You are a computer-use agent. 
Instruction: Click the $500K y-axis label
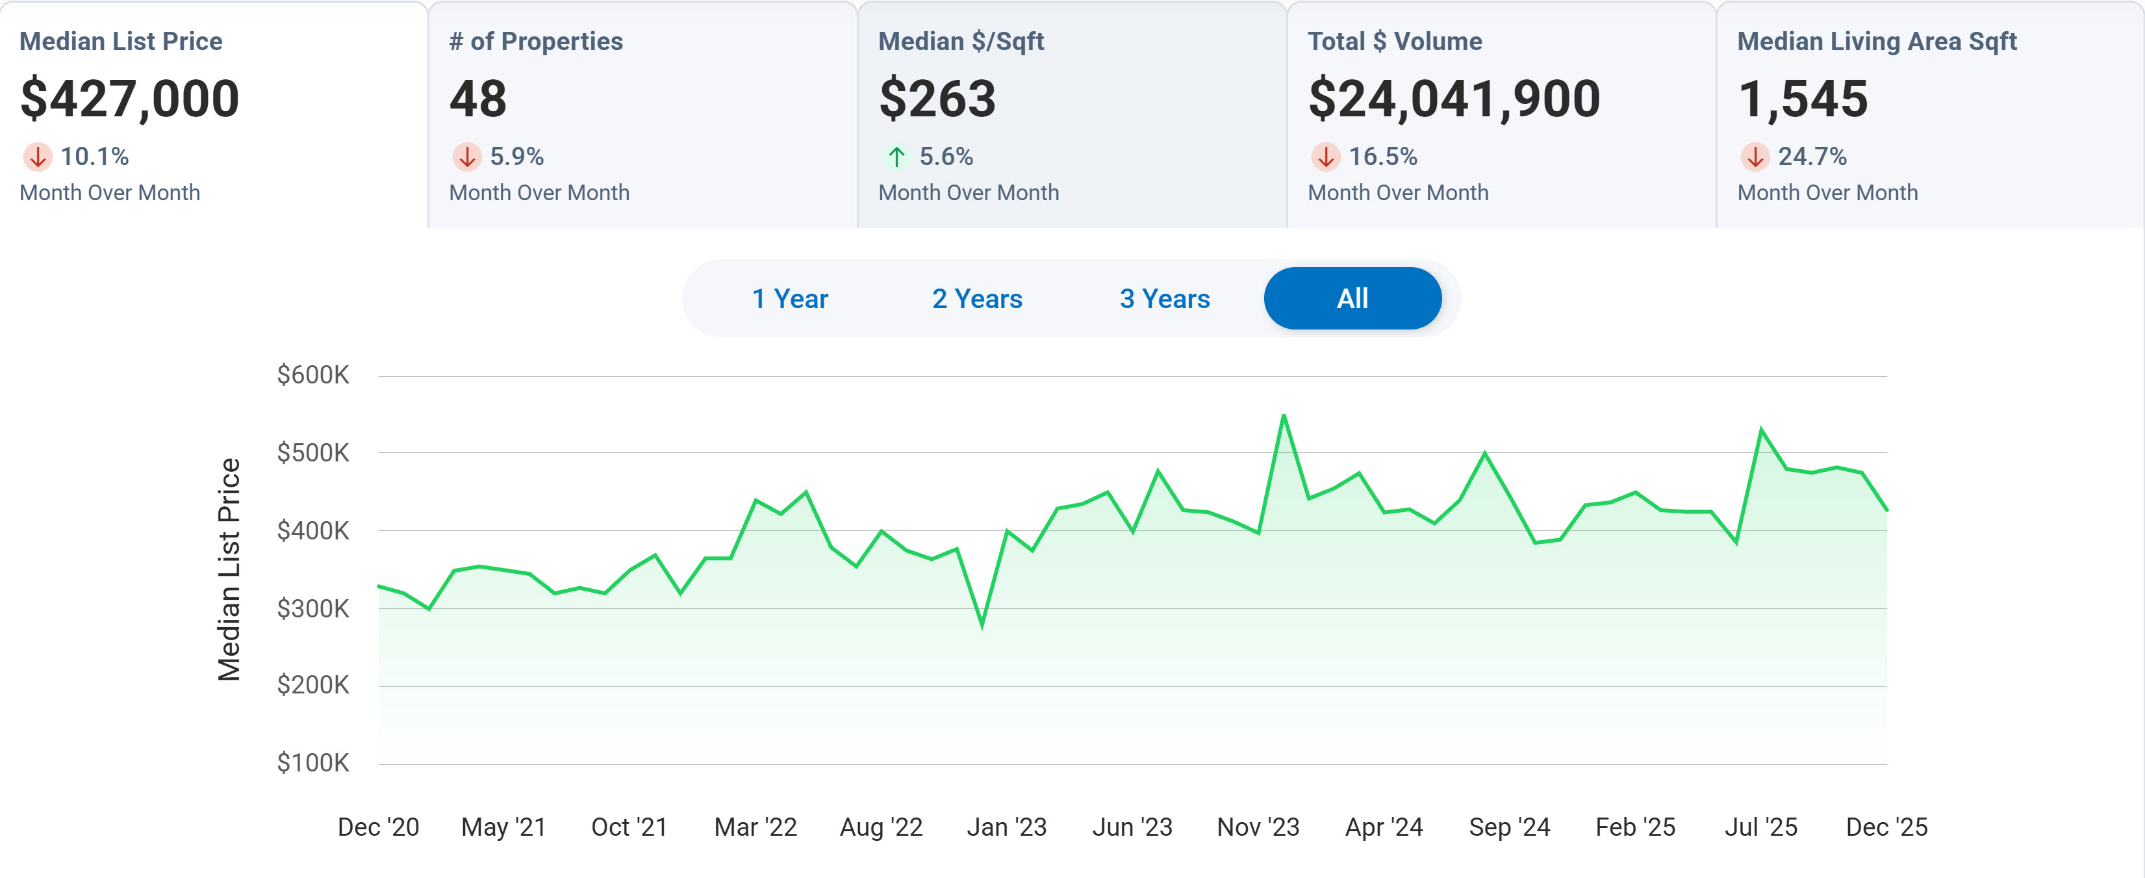[313, 453]
